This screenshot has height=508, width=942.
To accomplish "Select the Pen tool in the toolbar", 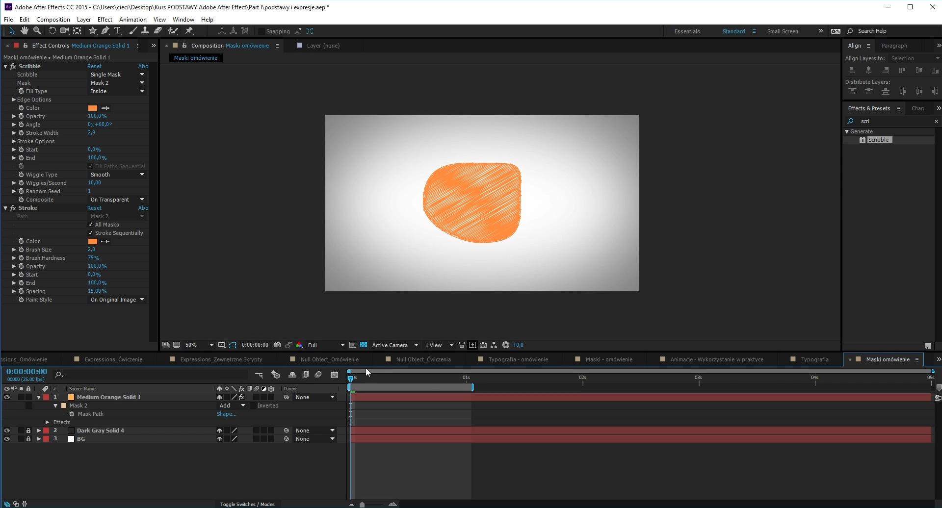I will tap(105, 30).
